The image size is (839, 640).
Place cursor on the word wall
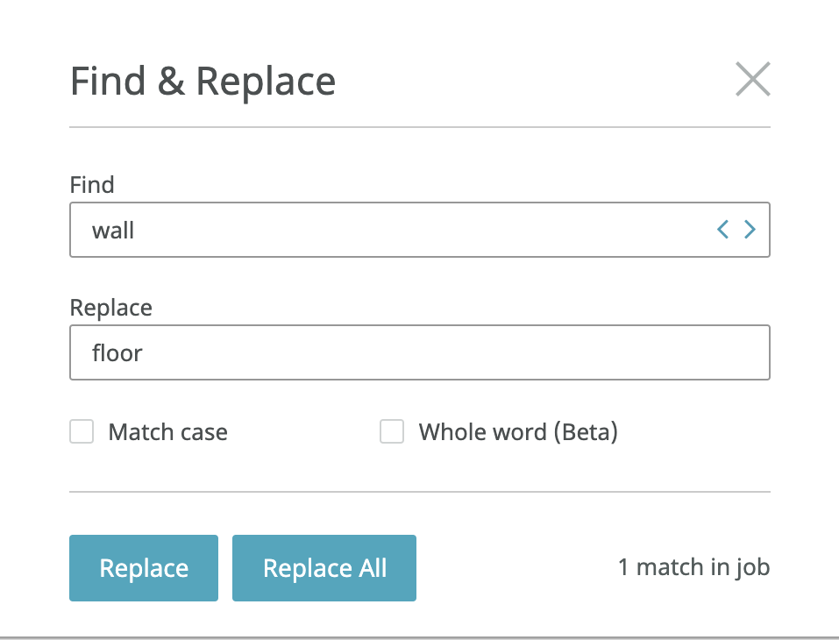(x=113, y=231)
